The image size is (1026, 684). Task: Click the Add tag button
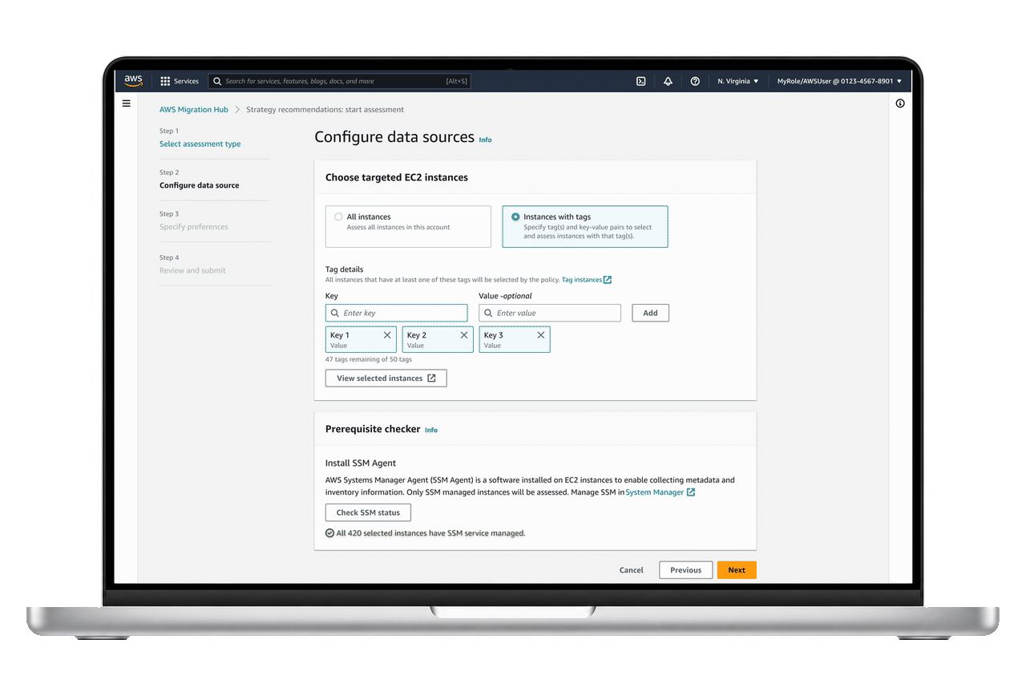(650, 313)
